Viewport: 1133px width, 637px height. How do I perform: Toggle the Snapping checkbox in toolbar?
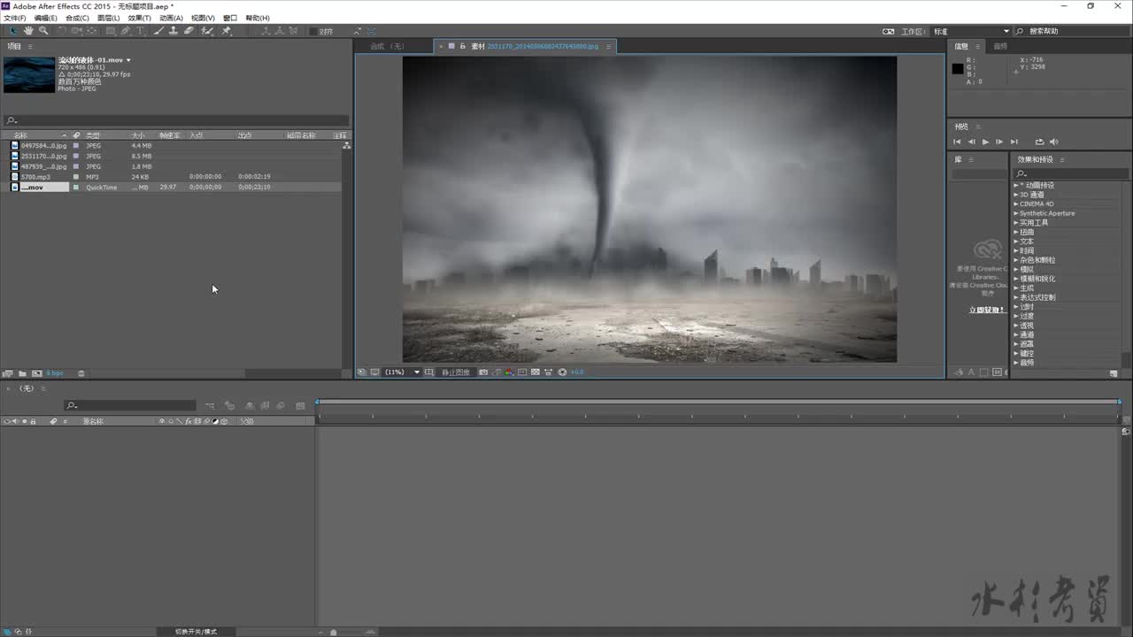(313, 31)
